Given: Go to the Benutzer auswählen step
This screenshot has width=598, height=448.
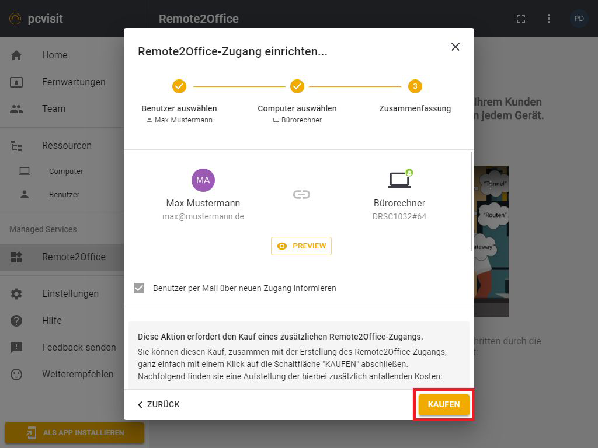Looking at the screenshot, I should pos(179,87).
